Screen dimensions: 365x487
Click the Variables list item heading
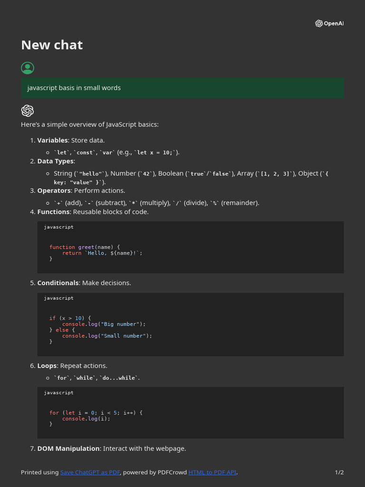[x=52, y=140]
